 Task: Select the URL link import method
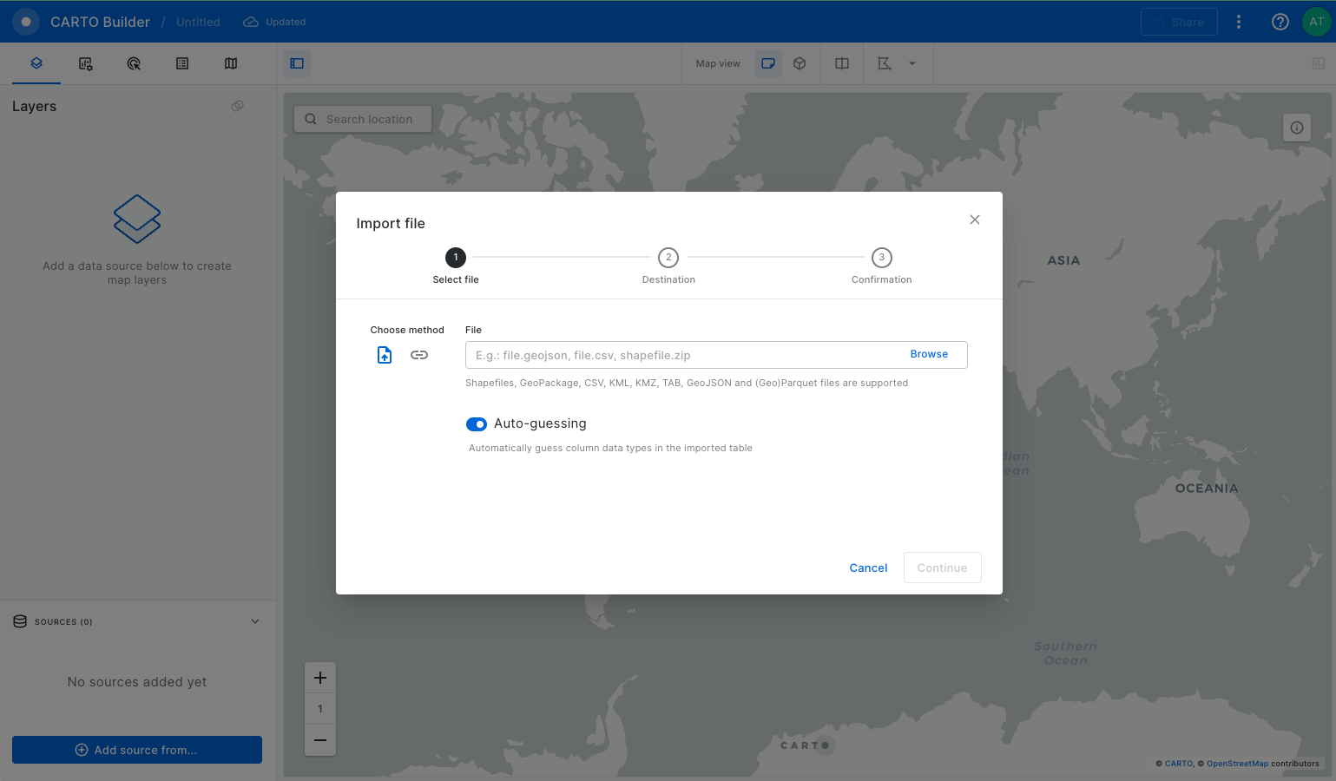pyautogui.click(x=419, y=355)
